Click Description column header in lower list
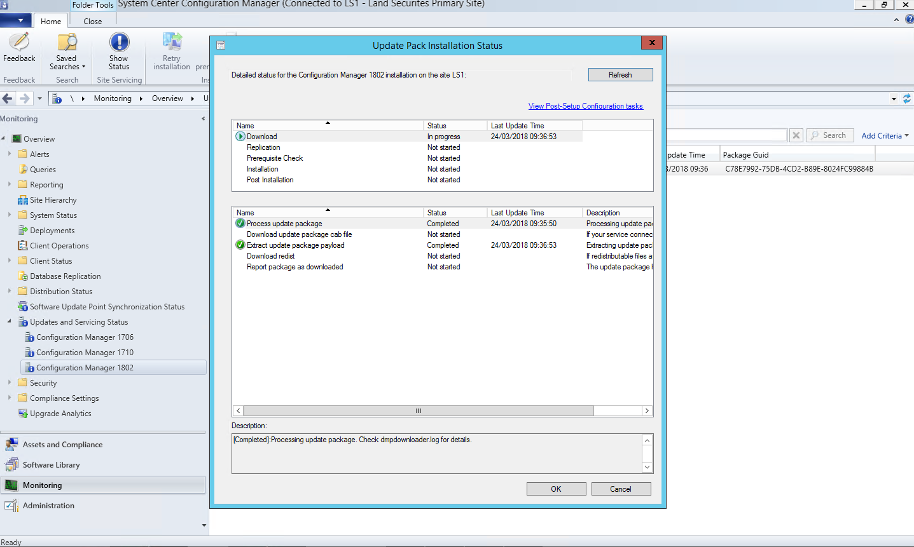 point(618,213)
